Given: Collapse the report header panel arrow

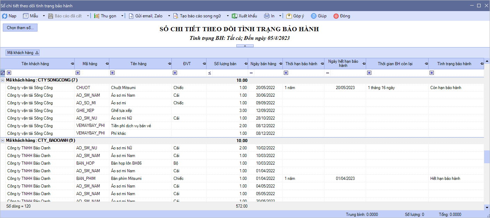Looking at the screenshot, I should (245, 46).
